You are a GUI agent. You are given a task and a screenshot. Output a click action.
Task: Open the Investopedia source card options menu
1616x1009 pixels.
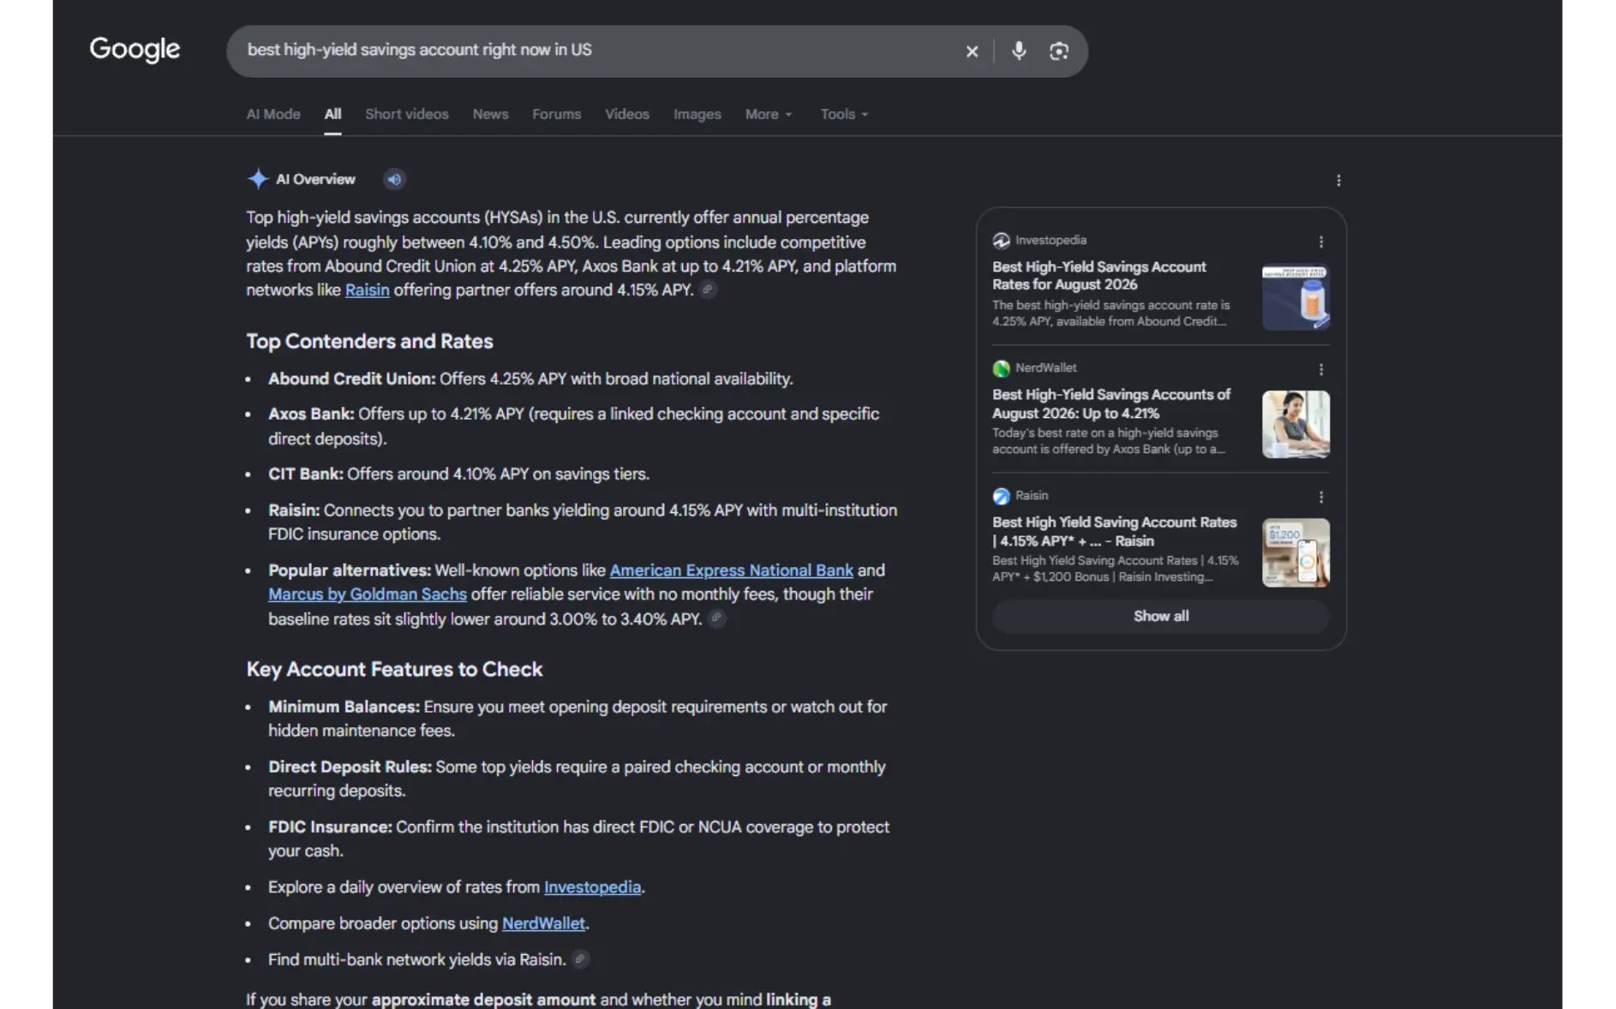click(1320, 242)
